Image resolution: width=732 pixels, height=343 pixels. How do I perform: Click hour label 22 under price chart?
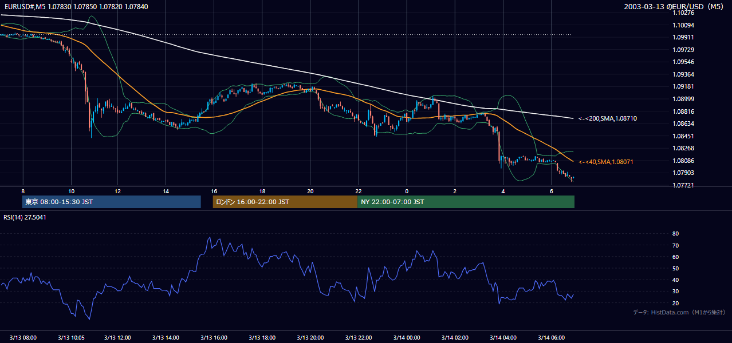pos(359,191)
